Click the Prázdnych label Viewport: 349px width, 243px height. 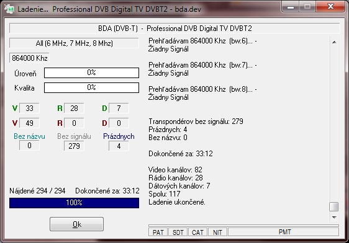click(x=119, y=136)
